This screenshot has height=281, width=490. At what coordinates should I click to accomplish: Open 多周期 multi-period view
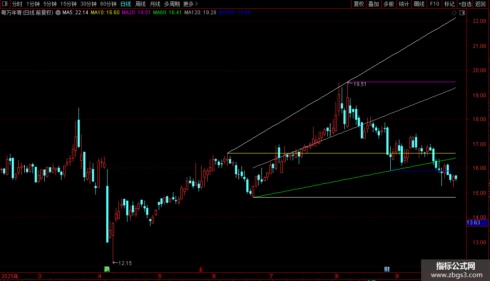point(172,4)
